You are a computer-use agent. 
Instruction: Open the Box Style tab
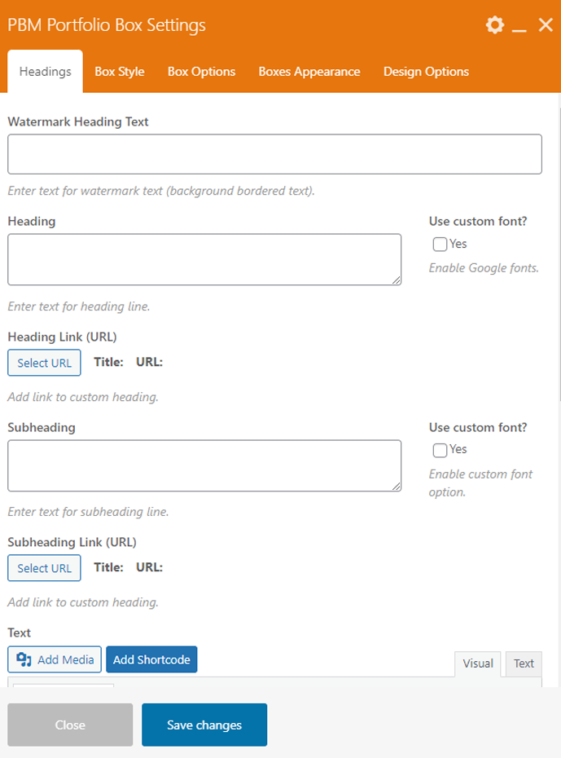click(x=120, y=72)
